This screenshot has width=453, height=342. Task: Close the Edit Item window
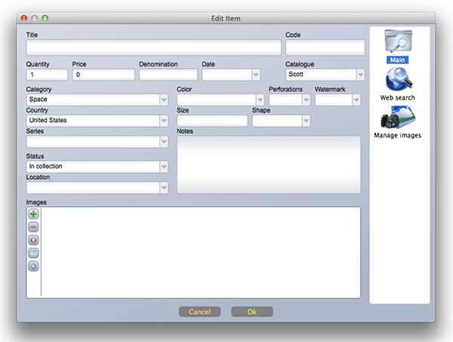coord(24,18)
